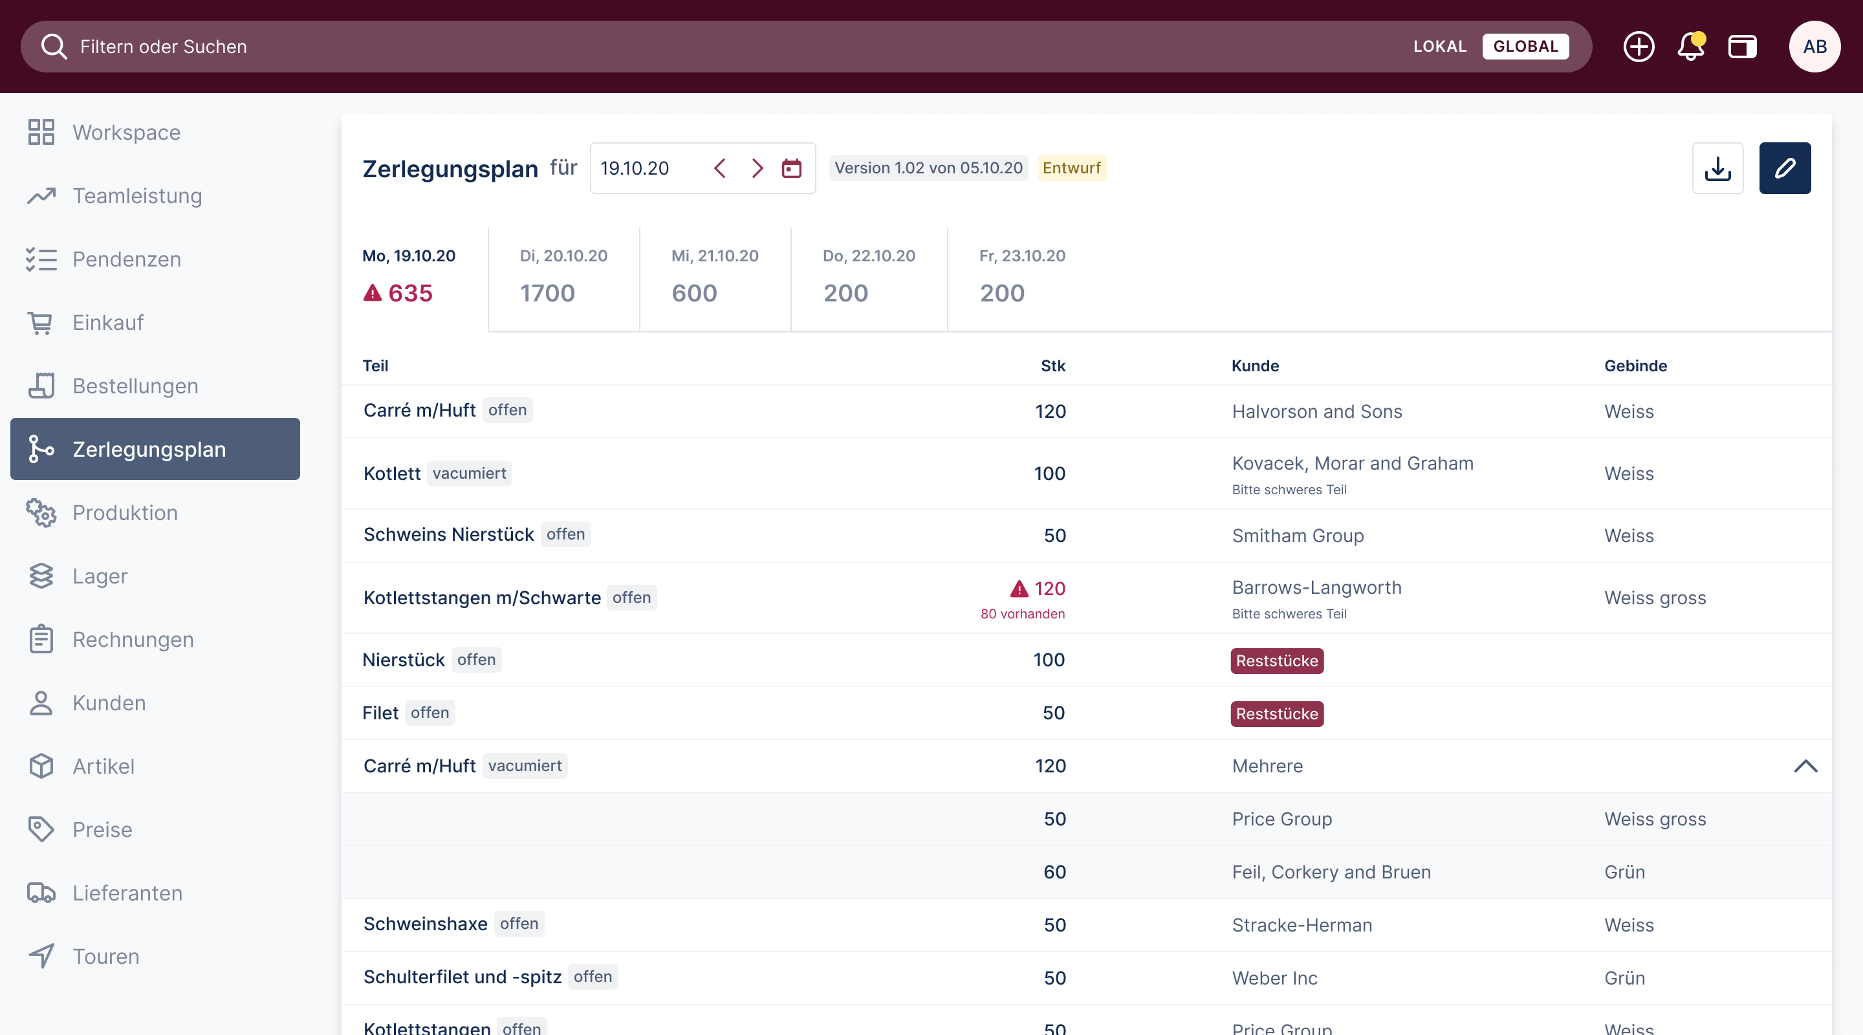Open the Workspace sidebar item
Viewport: 1863px width, 1035px height.
point(155,133)
